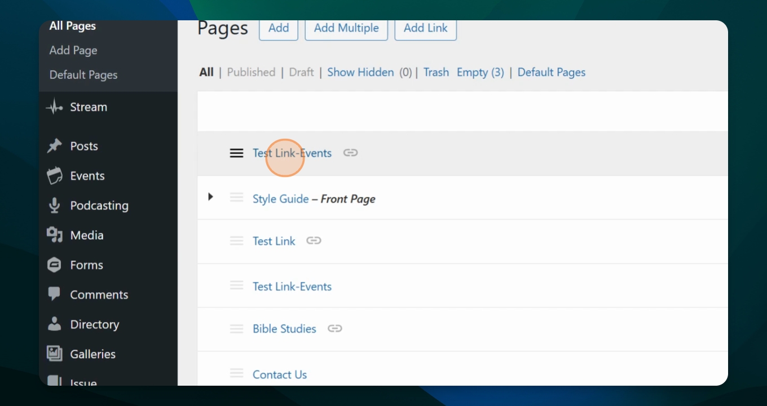767x406 pixels.
Task: Open Directory via its person icon
Action: [54, 324]
